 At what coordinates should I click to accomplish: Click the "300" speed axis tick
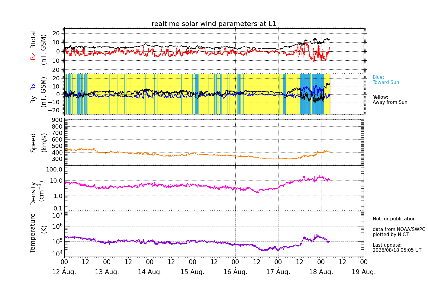click(57, 159)
